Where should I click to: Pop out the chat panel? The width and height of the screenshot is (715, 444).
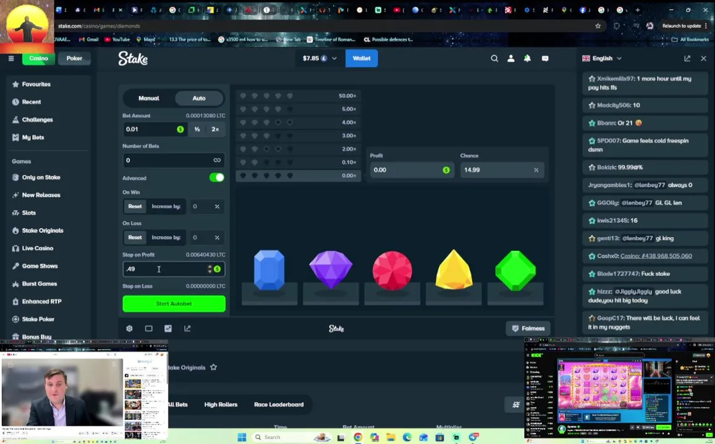click(687, 58)
